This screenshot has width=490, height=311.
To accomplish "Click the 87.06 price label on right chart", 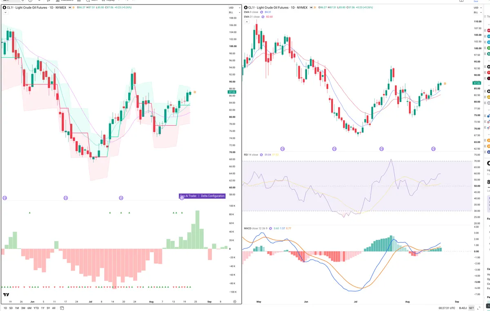I will (x=477, y=83).
